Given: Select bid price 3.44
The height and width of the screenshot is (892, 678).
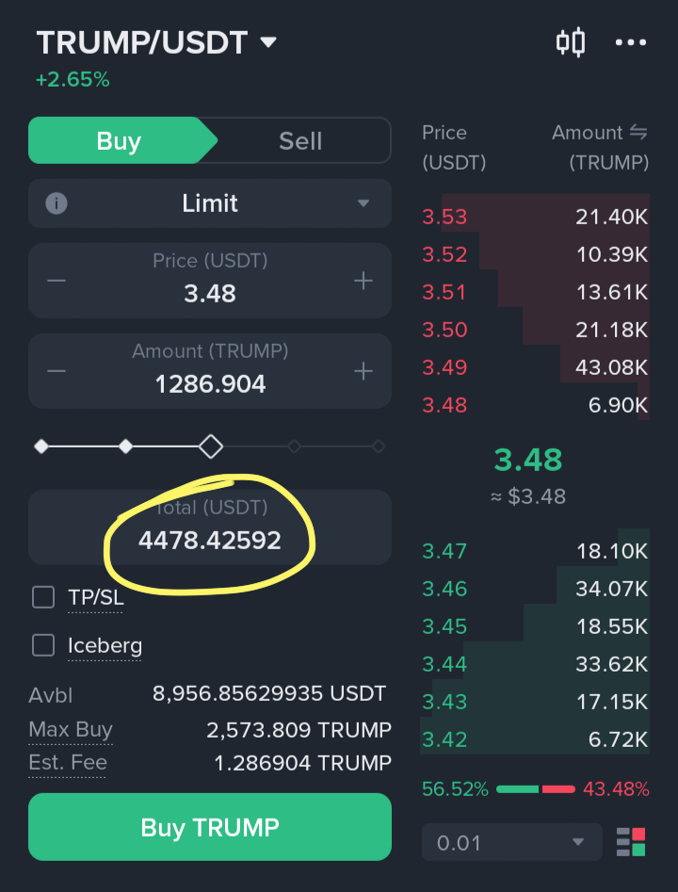Looking at the screenshot, I should coord(444,664).
